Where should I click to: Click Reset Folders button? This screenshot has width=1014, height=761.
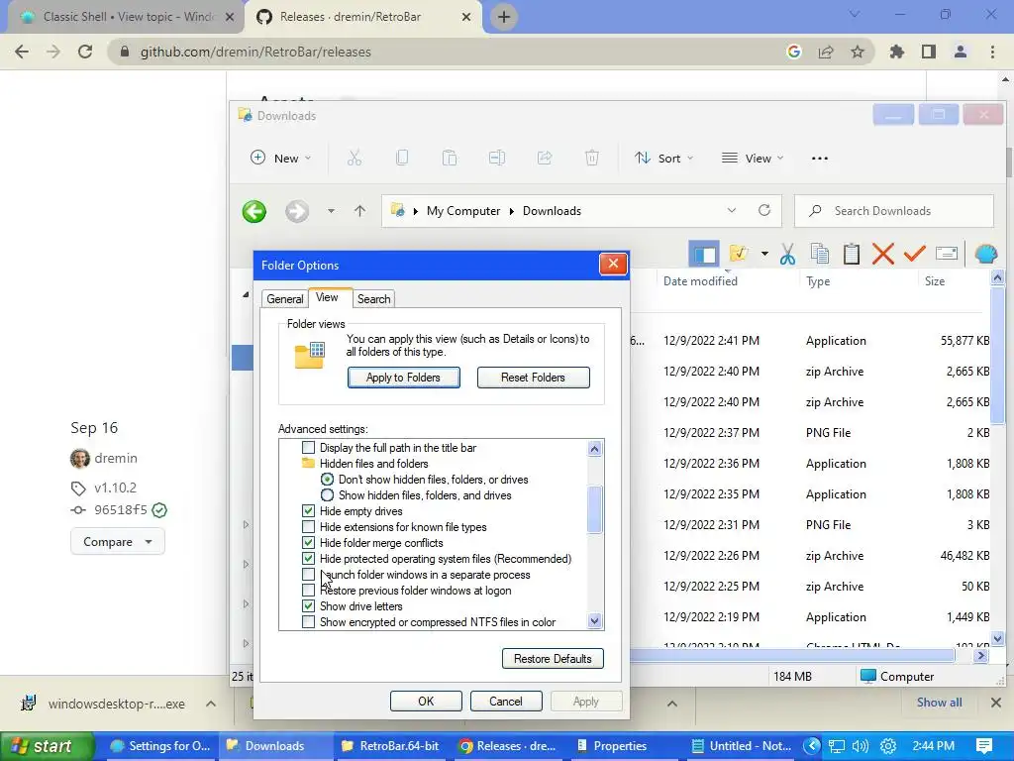coord(533,378)
